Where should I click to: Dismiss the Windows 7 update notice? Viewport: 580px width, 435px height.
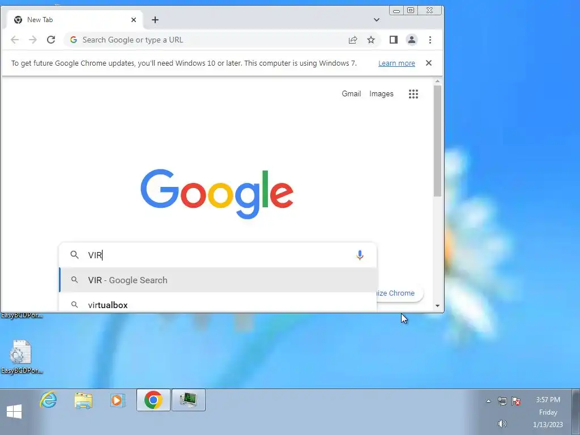tap(428, 63)
